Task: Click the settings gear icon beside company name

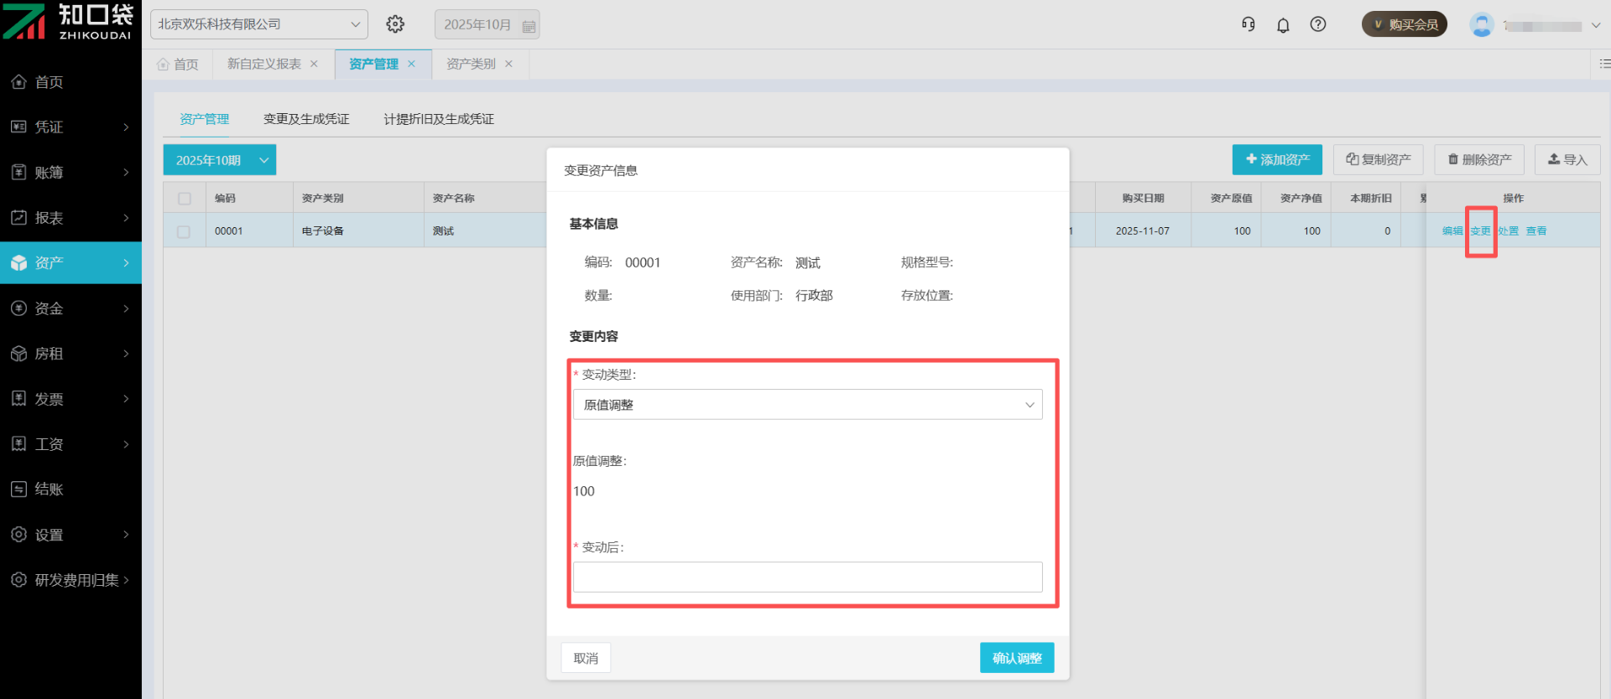Action: 395,24
